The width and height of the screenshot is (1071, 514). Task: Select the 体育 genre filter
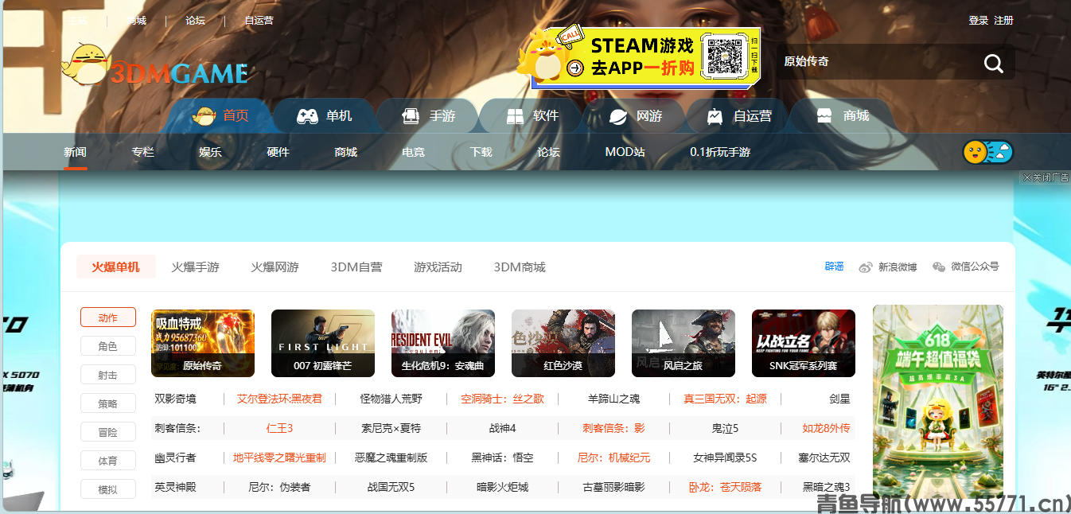(x=108, y=461)
